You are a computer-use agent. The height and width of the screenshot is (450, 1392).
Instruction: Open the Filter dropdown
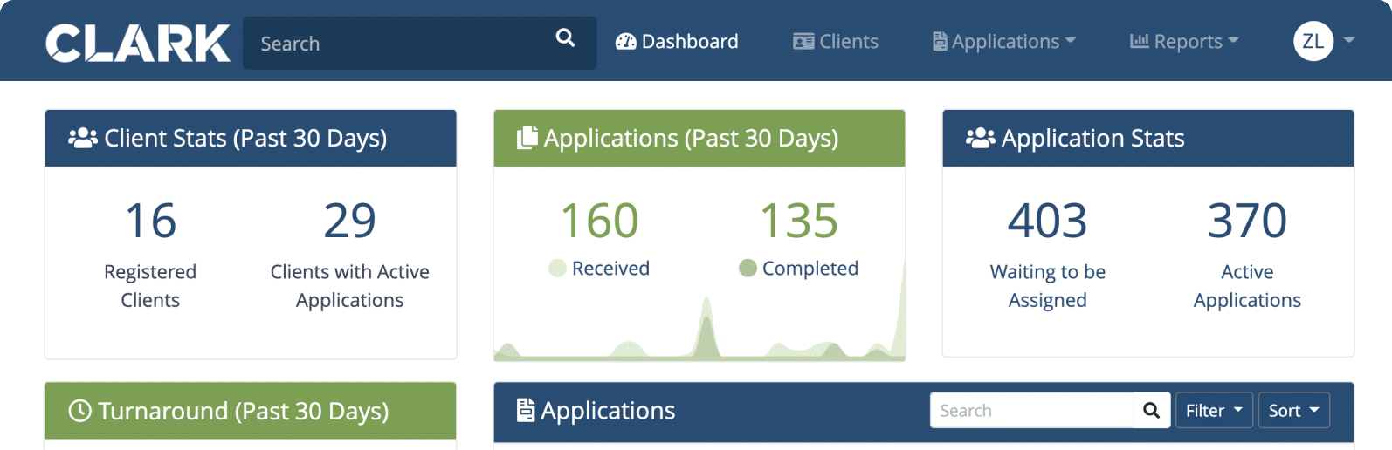[x=1214, y=410]
